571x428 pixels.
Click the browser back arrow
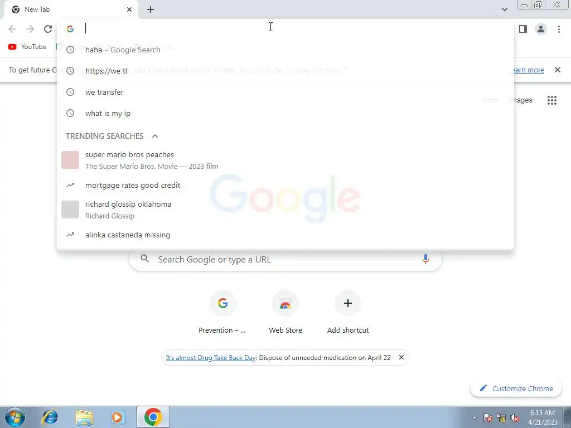coord(12,29)
